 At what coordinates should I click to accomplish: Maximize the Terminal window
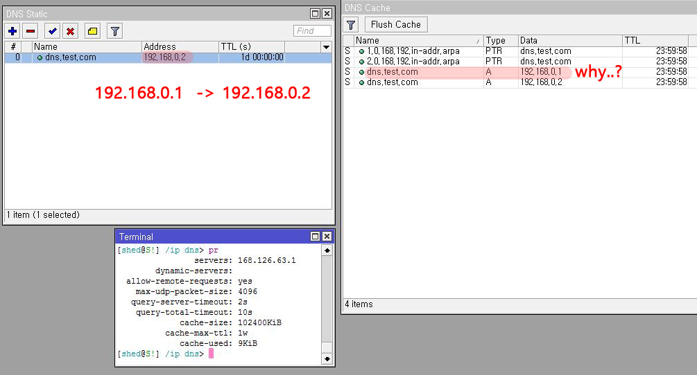click(315, 236)
